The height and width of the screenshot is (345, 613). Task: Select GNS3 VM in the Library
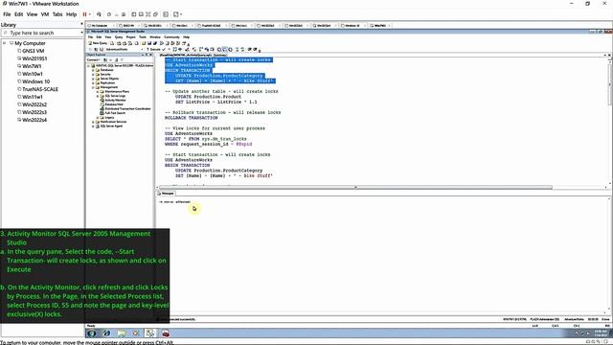point(33,51)
